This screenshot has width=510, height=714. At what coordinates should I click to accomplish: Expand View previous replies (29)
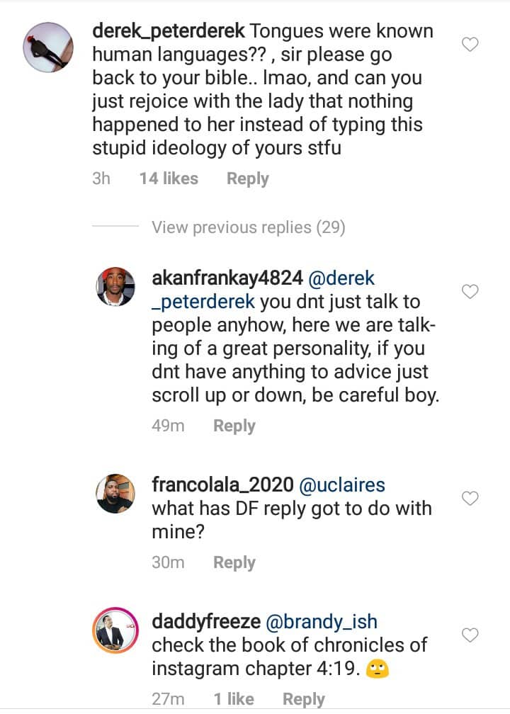pyautogui.click(x=248, y=227)
